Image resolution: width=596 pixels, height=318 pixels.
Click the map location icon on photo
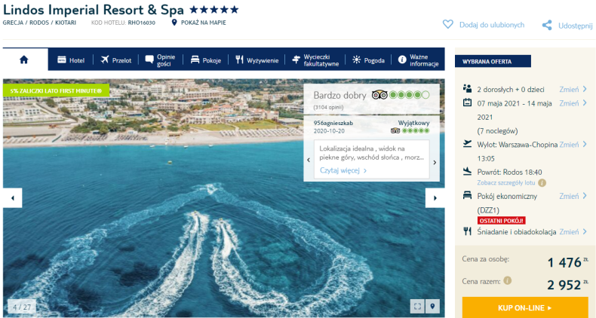(x=432, y=306)
